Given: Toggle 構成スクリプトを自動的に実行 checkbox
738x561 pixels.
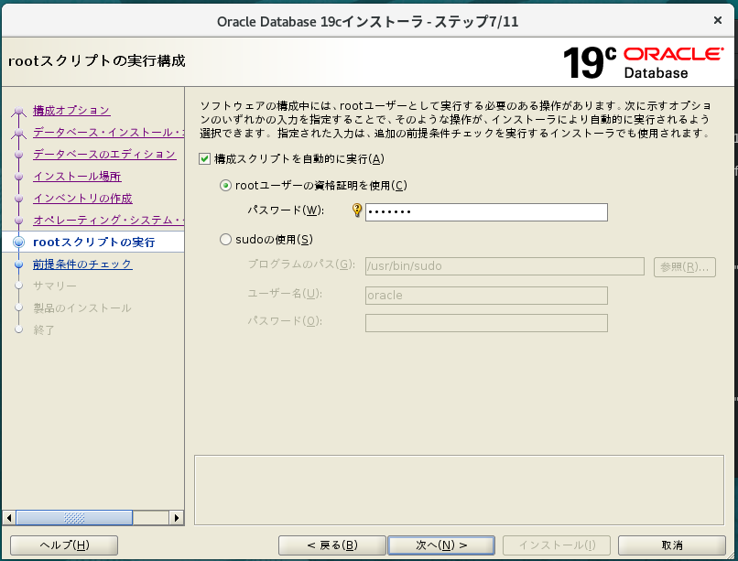Looking at the screenshot, I should click(x=204, y=159).
